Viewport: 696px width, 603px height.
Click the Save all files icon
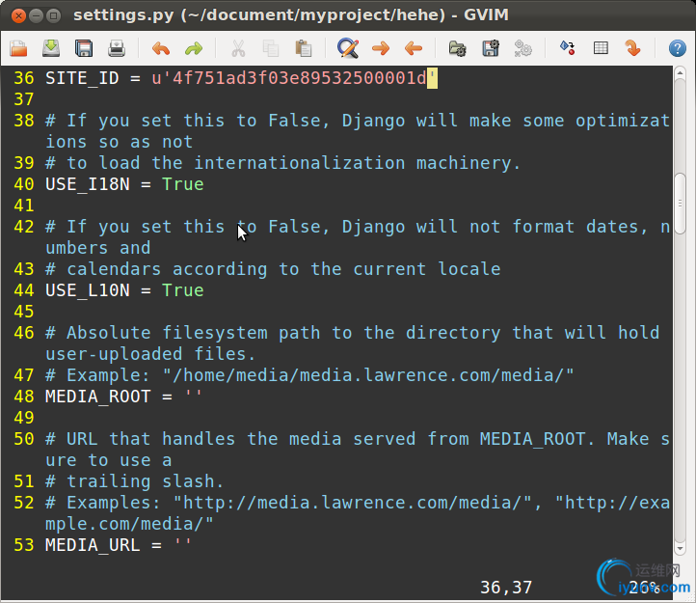(x=84, y=48)
